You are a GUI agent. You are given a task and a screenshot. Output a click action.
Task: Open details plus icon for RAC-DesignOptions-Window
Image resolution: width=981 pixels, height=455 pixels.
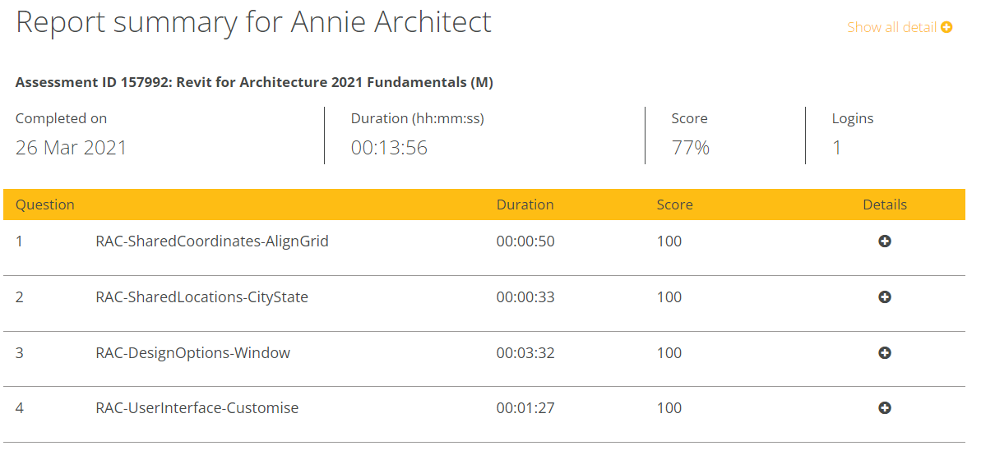tap(885, 353)
